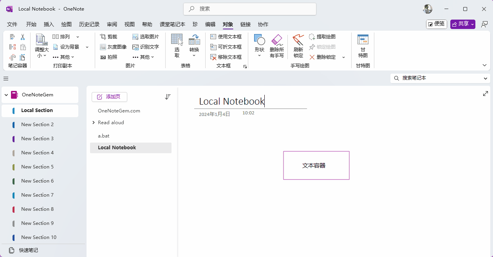This screenshot has height=257, width=493.
Task: Open the 文本框 group dialog launcher
Action: [245, 67]
